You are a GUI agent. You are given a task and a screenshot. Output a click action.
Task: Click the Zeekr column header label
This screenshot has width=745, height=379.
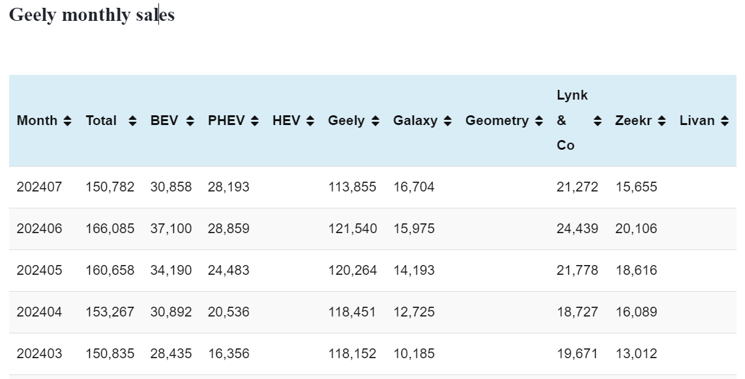(x=633, y=121)
